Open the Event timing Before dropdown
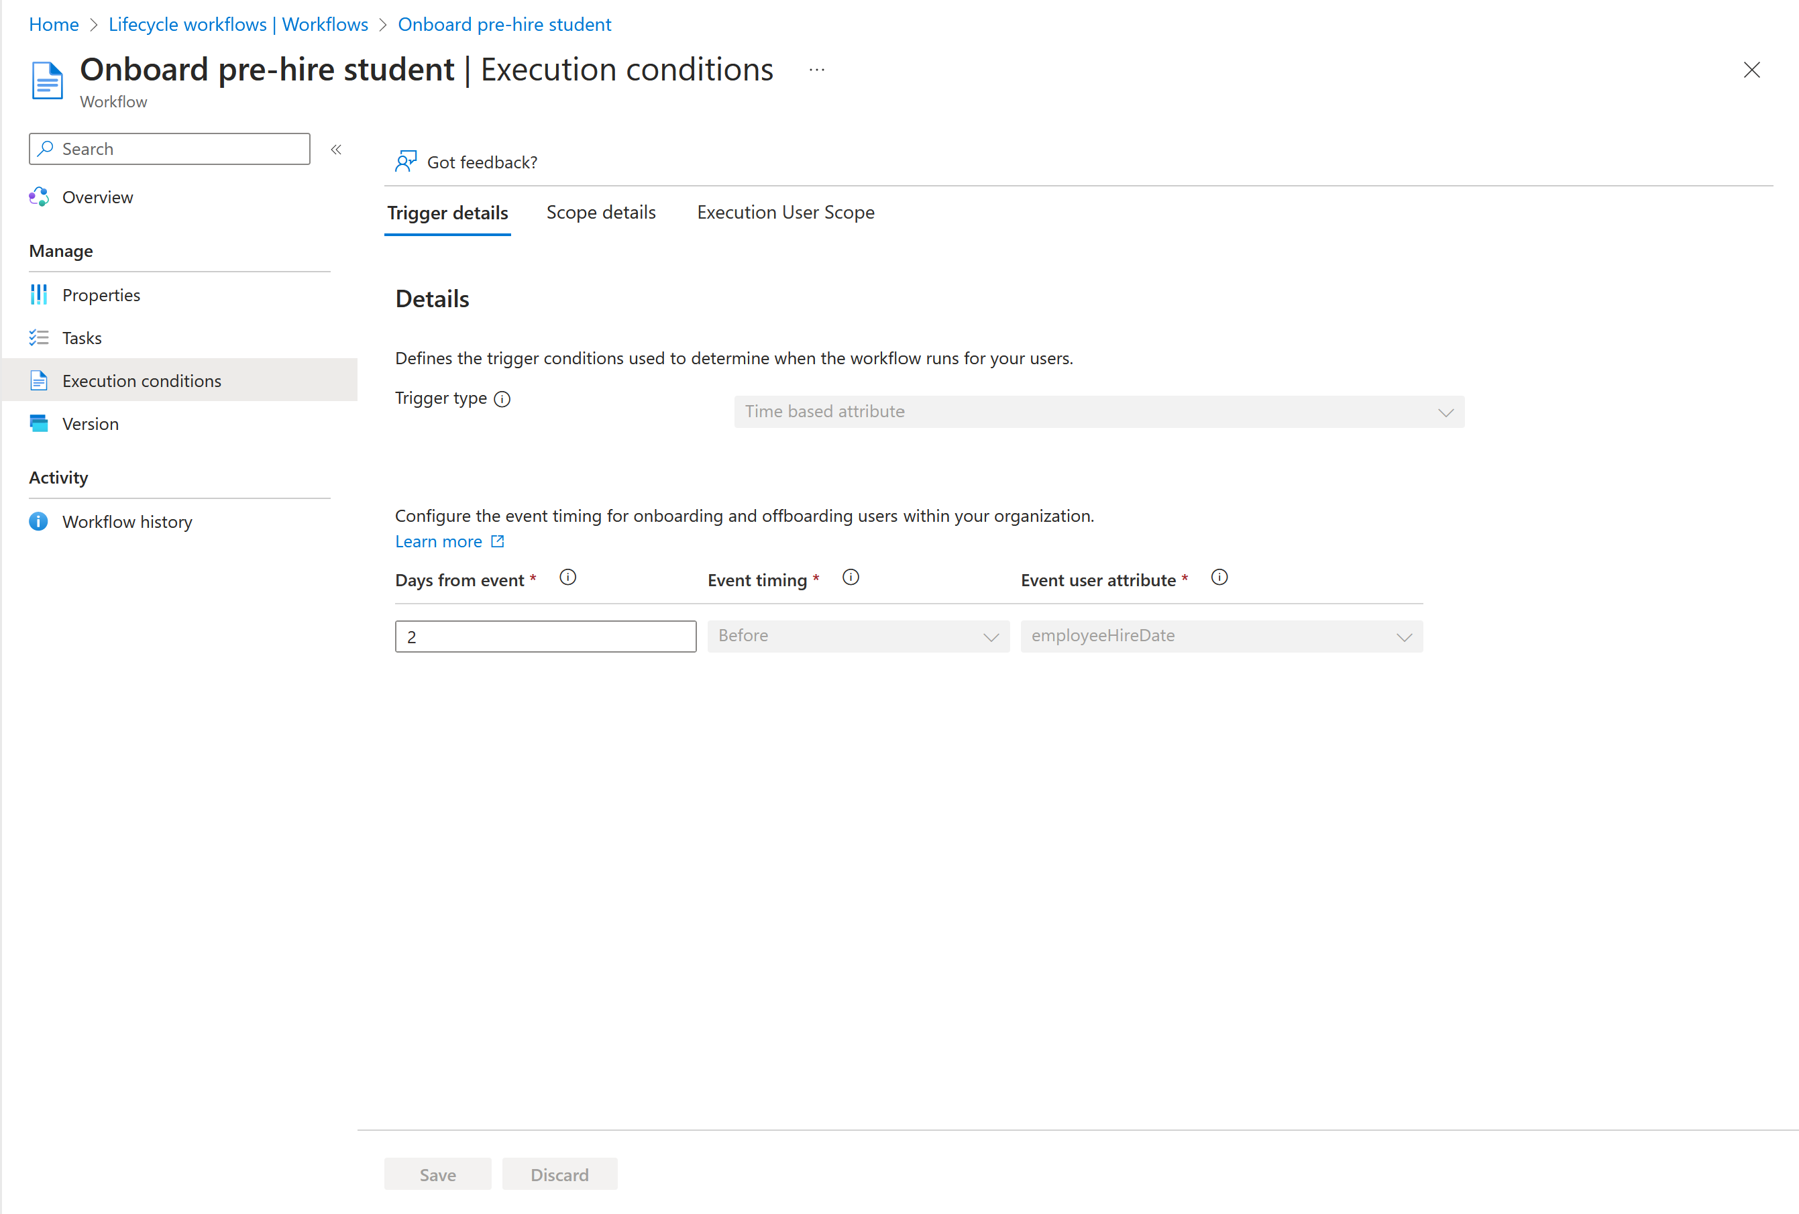 (x=858, y=637)
